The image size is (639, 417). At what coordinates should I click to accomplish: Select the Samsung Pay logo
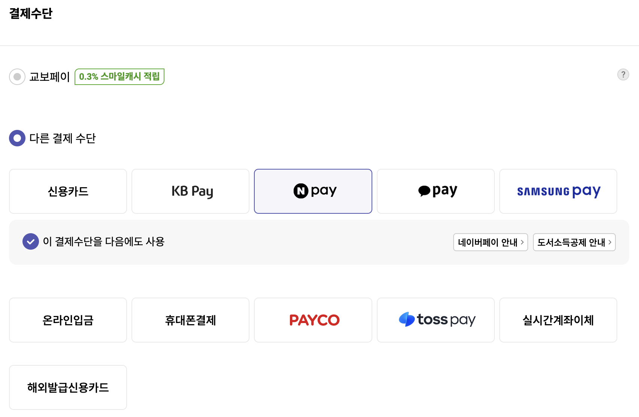(558, 191)
